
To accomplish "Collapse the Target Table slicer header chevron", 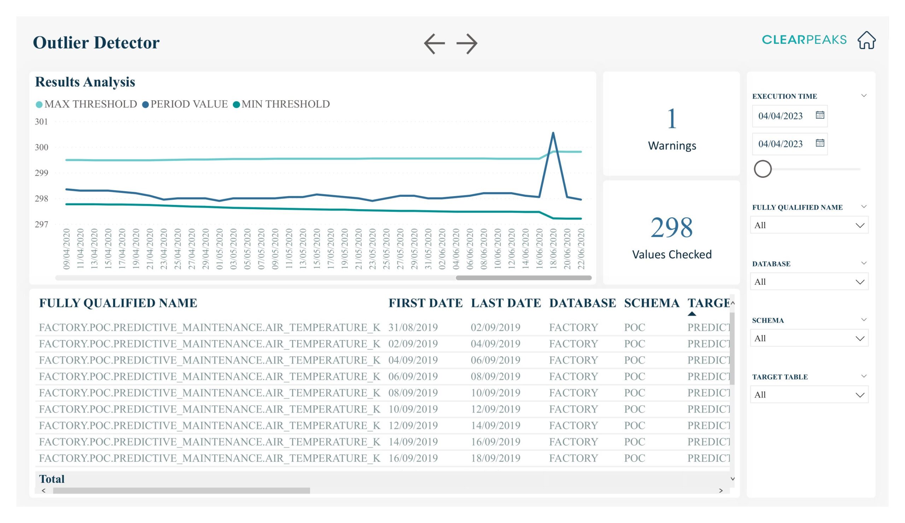I will [x=864, y=376].
